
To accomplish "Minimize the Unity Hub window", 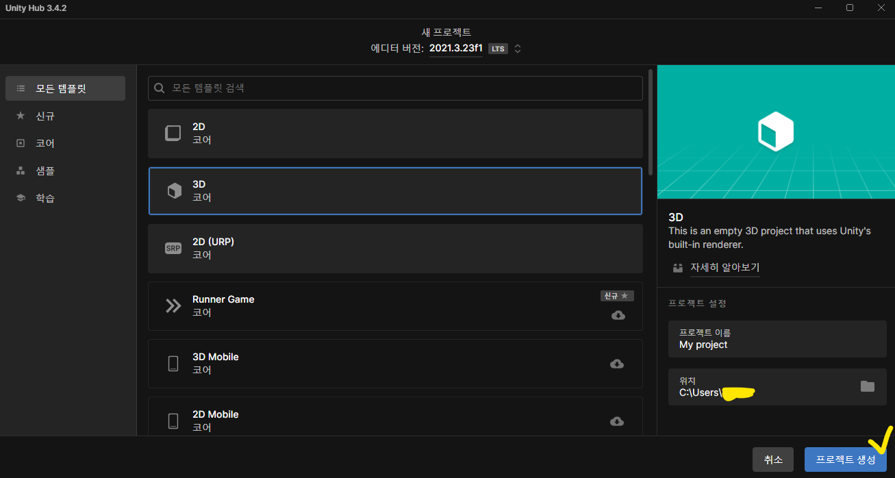I will point(819,8).
